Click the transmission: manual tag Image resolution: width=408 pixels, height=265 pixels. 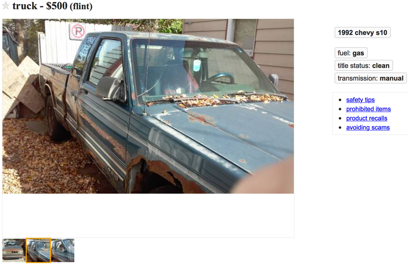(371, 78)
